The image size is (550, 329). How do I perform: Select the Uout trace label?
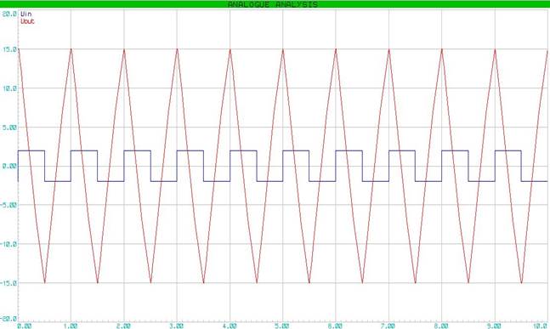click(x=27, y=21)
